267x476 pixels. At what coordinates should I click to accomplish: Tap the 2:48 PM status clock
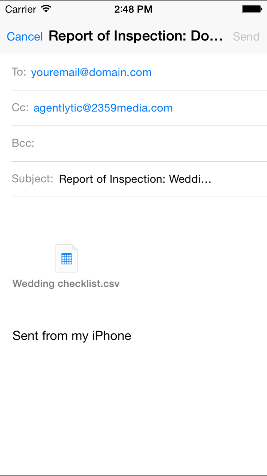133,9
